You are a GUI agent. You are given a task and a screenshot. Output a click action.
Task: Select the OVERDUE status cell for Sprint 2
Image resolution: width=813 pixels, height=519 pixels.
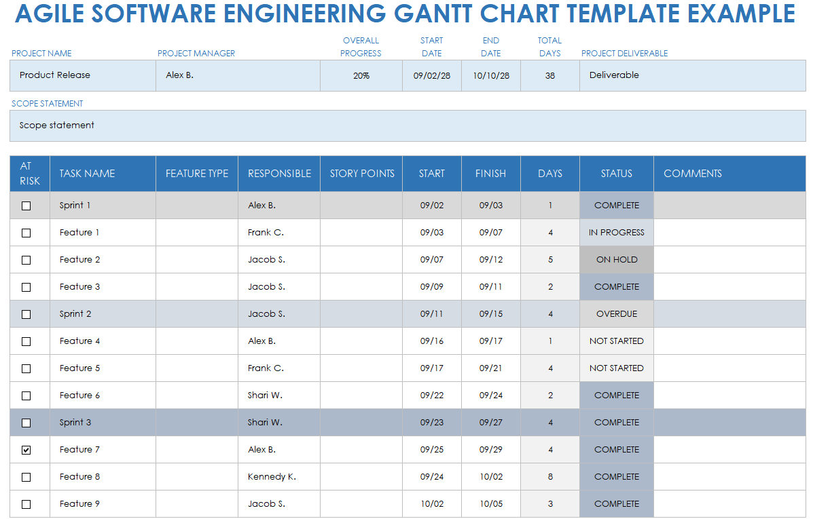[x=616, y=314]
